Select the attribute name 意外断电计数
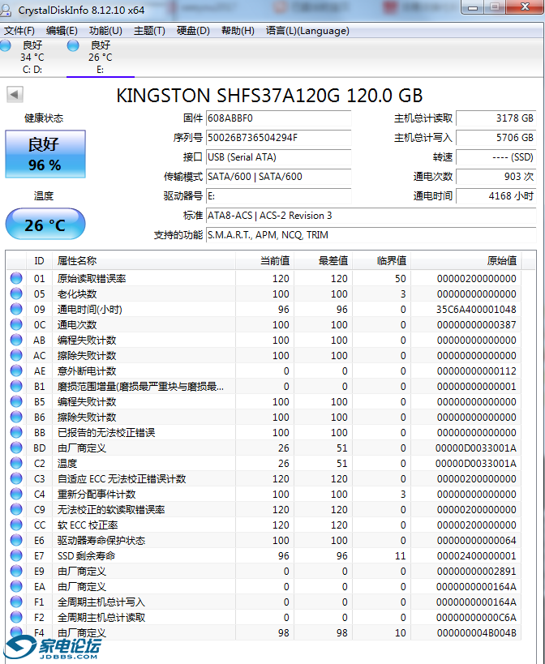Image resolution: width=545 pixels, height=664 pixels. point(87,371)
